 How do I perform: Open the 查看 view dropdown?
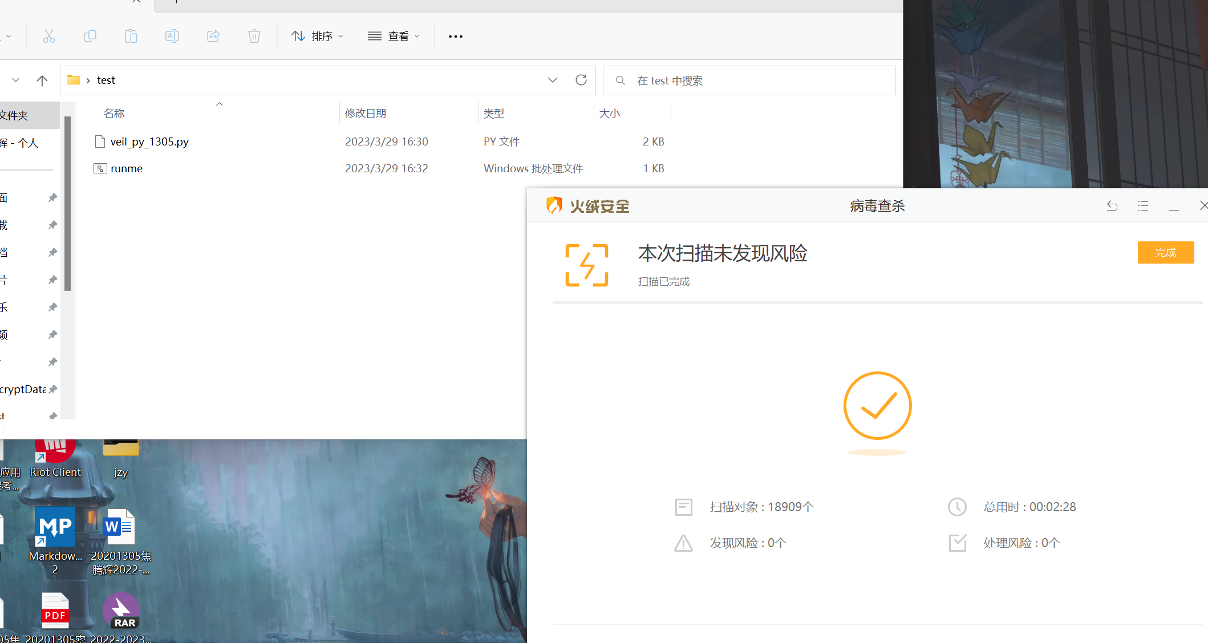394,37
